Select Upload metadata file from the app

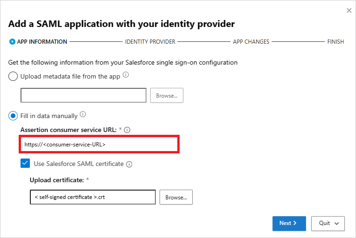pyautogui.click(x=14, y=76)
